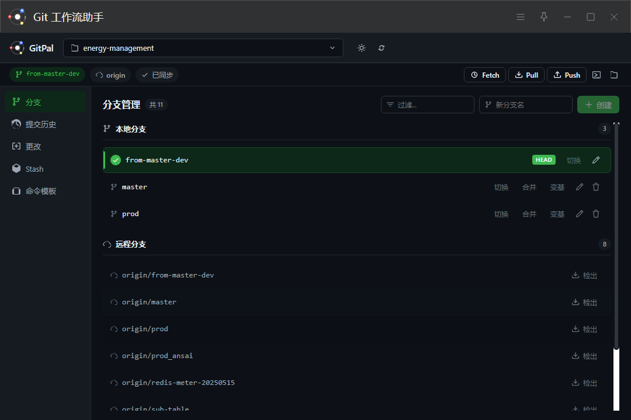Rename from-master-dev with pencil icon

[x=596, y=160]
